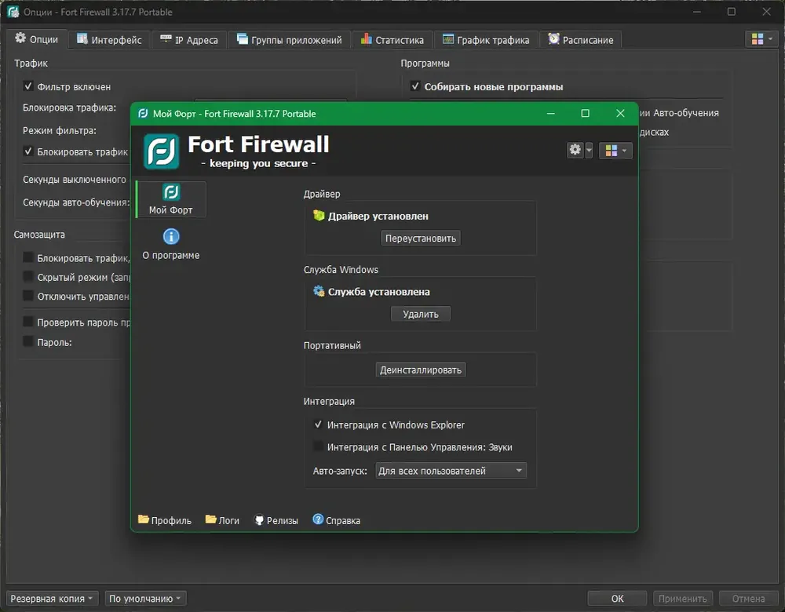Open the Справка help link
The height and width of the screenshot is (612, 785).
337,520
